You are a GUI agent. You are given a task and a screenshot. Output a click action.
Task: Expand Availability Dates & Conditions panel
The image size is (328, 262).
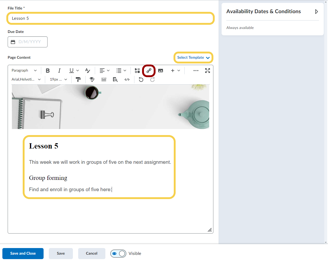coord(316,12)
